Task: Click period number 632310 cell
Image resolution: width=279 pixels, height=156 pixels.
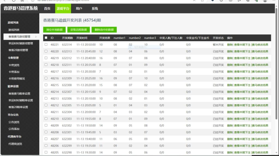Action: pyautogui.click(x=67, y=72)
